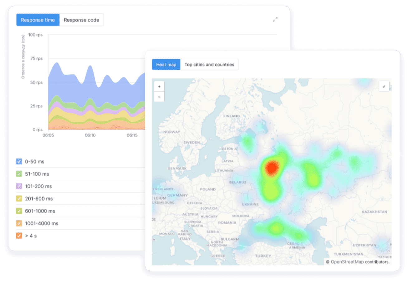Toggle the 101-200 ms series checkbox
409x282 pixels.
[19, 186]
